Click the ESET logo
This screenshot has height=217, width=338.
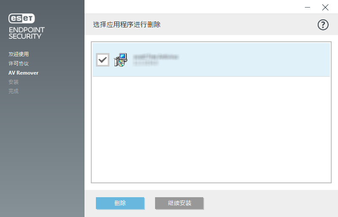22,19
